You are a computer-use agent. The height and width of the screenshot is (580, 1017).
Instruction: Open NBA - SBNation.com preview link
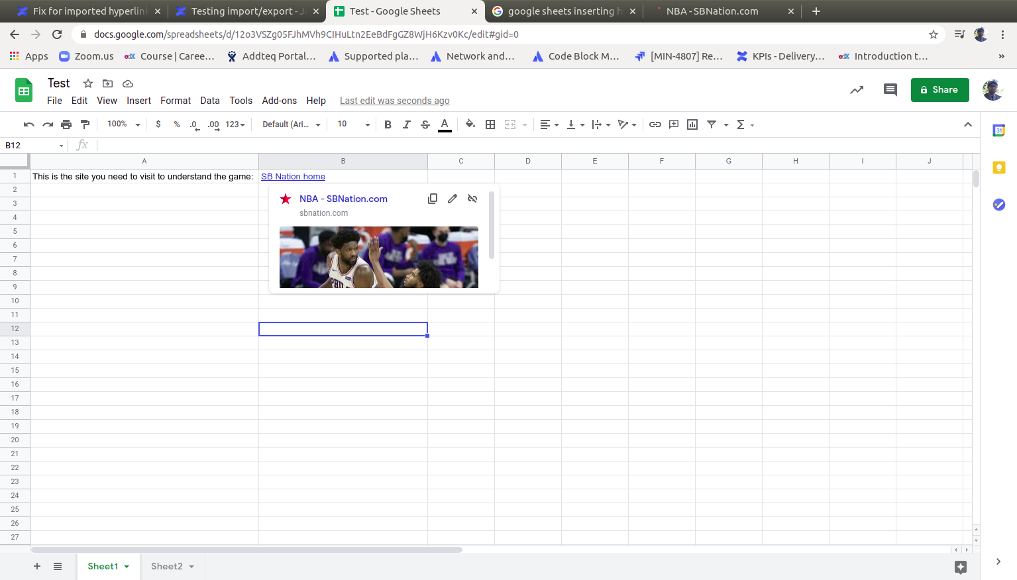click(343, 199)
